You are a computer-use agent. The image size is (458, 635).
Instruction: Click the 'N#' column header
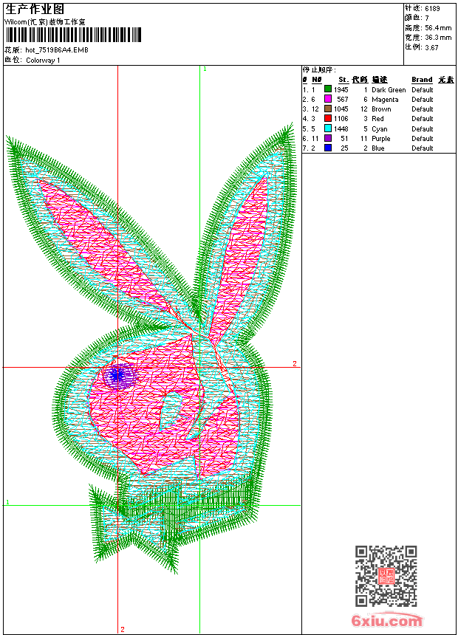[x=317, y=80]
